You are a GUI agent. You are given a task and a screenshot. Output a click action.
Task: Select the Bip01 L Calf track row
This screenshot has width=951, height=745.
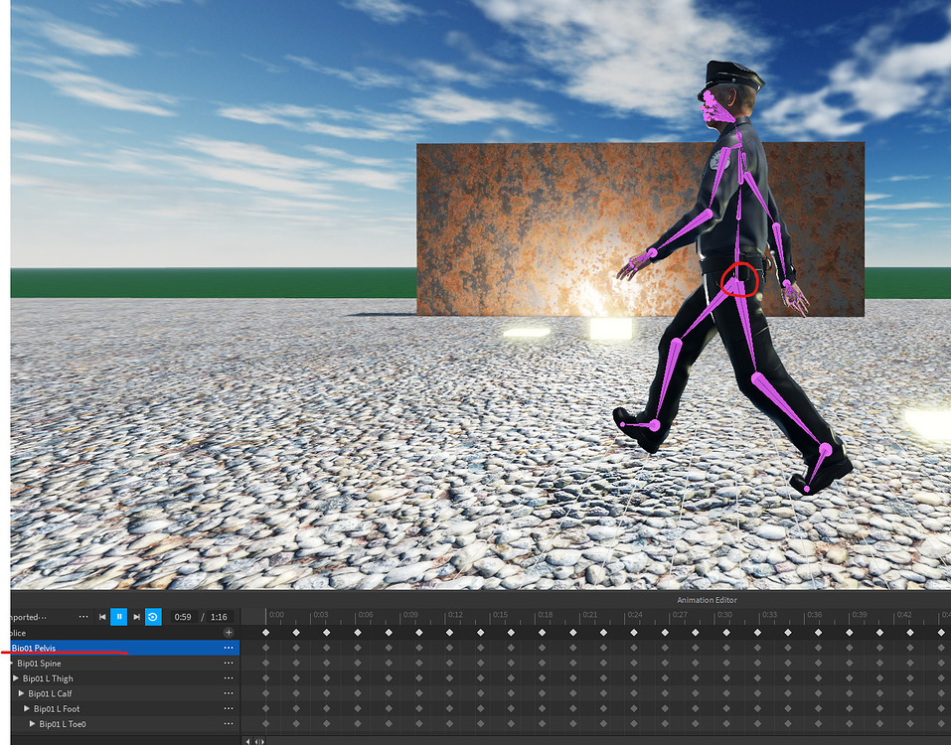(125, 693)
